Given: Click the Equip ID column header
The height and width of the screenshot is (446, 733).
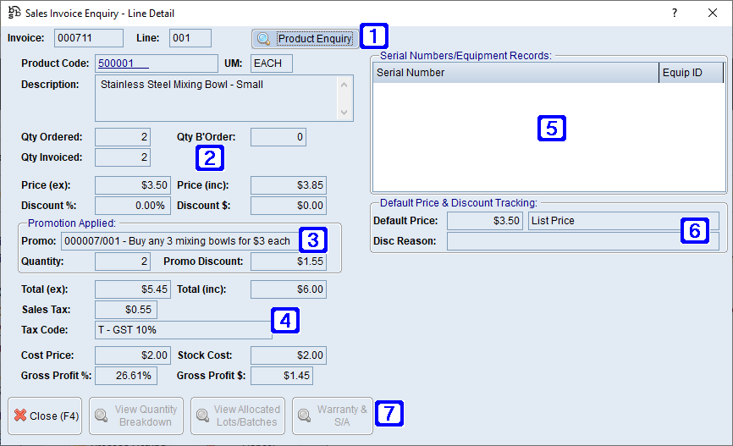Looking at the screenshot, I should coord(691,73).
